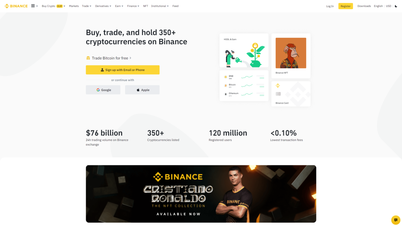Click the Register button

pos(345,6)
